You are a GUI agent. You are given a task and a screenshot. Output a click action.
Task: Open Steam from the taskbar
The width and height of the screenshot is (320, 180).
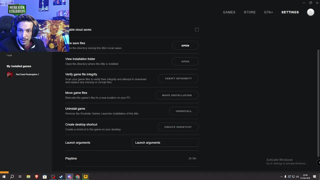pos(61,177)
